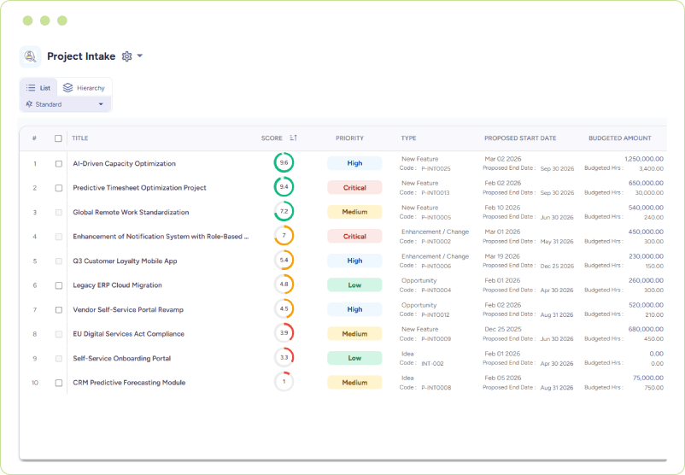Click the Opportunity type for Legacy ERP Cloud Migration

point(419,280)
